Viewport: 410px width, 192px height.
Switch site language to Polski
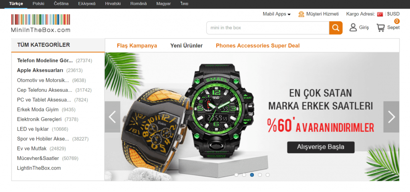click(38, 4)
